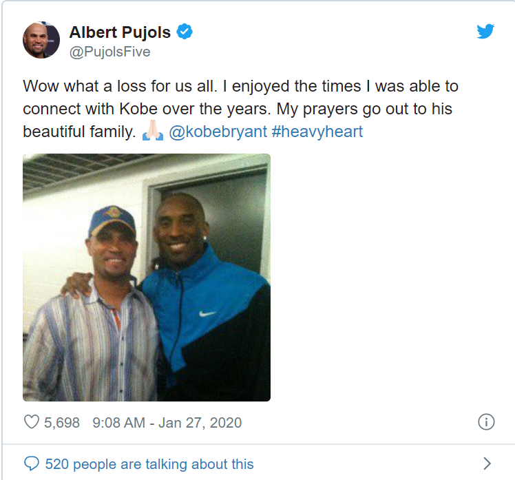Click the 5,698 likes count

coord(62,422)
